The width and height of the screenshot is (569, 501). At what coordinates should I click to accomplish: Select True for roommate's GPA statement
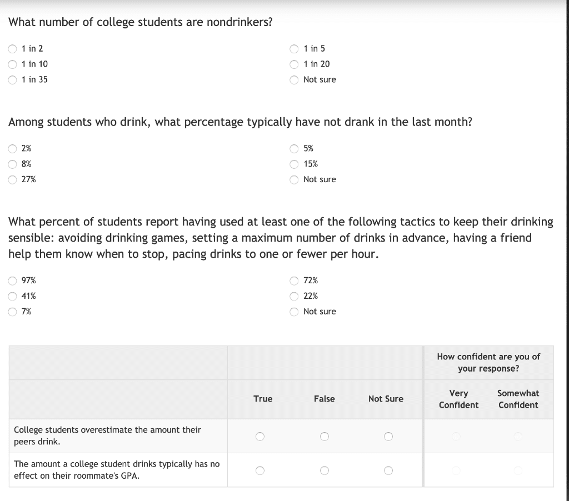tap(260, 470)
